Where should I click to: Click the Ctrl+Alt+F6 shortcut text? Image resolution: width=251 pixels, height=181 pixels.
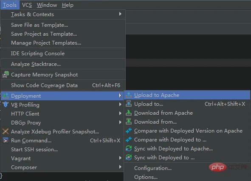pyautogui.click(x=106, y=85)
